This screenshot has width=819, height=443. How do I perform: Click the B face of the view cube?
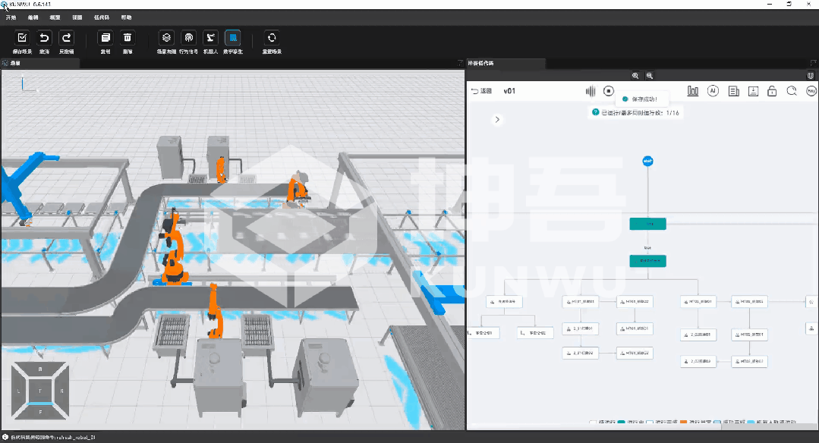click(40, 369)
